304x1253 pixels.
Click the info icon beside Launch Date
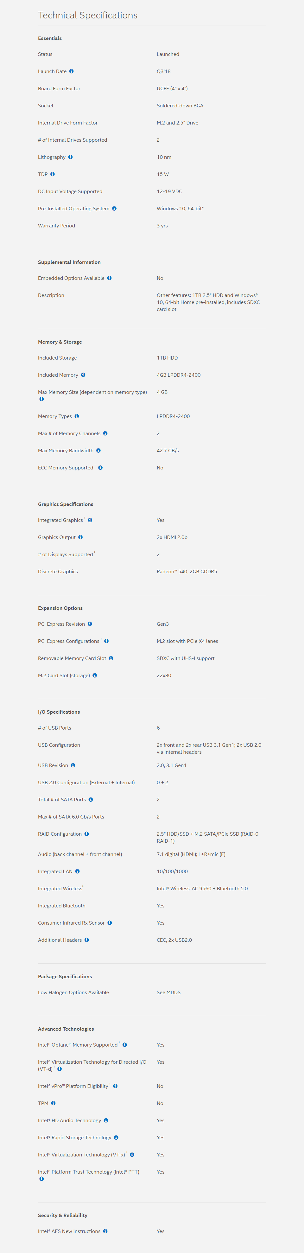(x=71, y=71)
